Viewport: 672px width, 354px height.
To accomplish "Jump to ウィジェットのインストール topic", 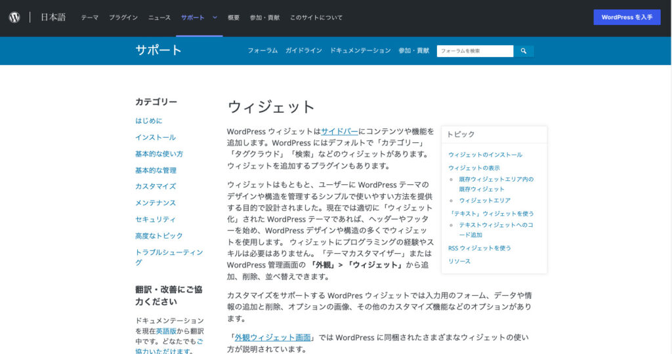I will 485,155.
